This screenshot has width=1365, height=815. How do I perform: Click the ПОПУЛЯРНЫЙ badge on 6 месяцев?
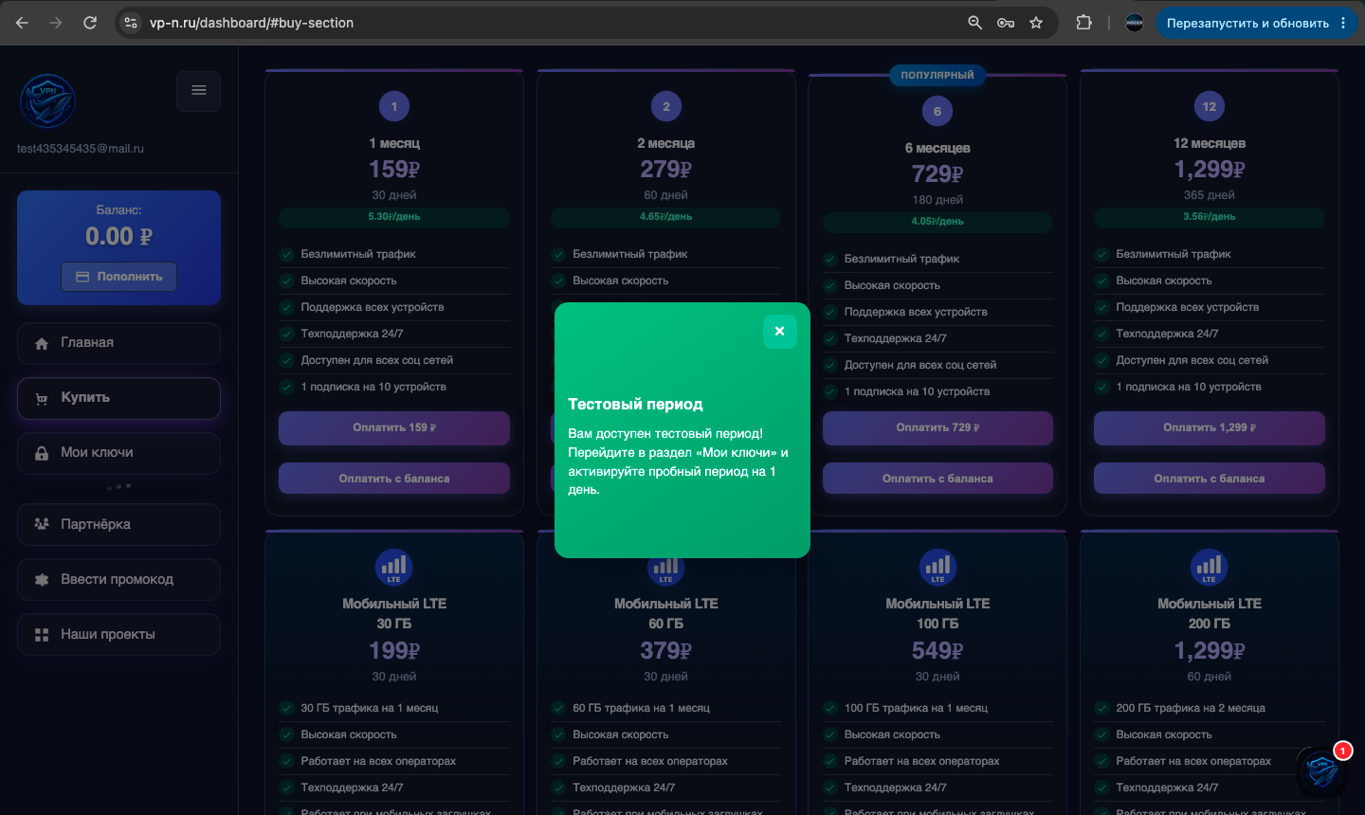point(937,75)
